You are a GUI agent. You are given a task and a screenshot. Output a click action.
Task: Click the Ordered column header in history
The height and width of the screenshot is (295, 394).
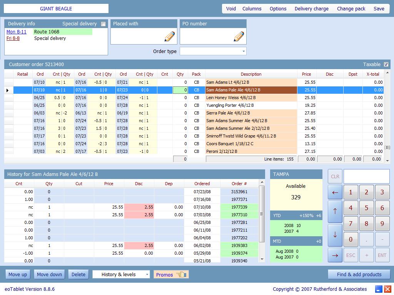tap(202, 184)
